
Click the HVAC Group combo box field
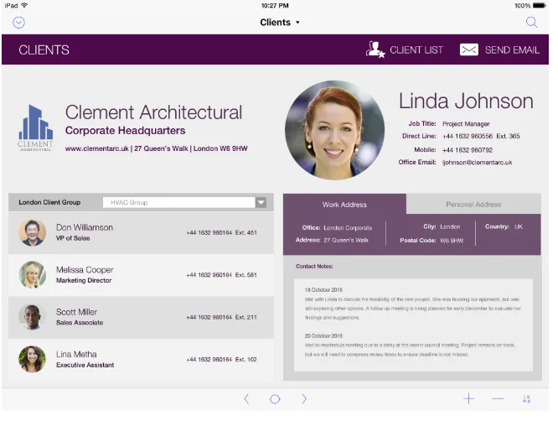pyautogui.click(x=184, y=202)
